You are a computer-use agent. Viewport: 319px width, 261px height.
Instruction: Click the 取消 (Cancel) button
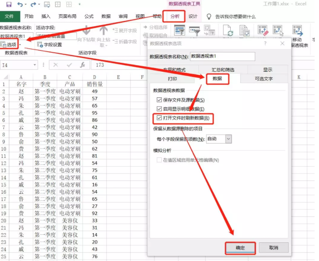274,248
